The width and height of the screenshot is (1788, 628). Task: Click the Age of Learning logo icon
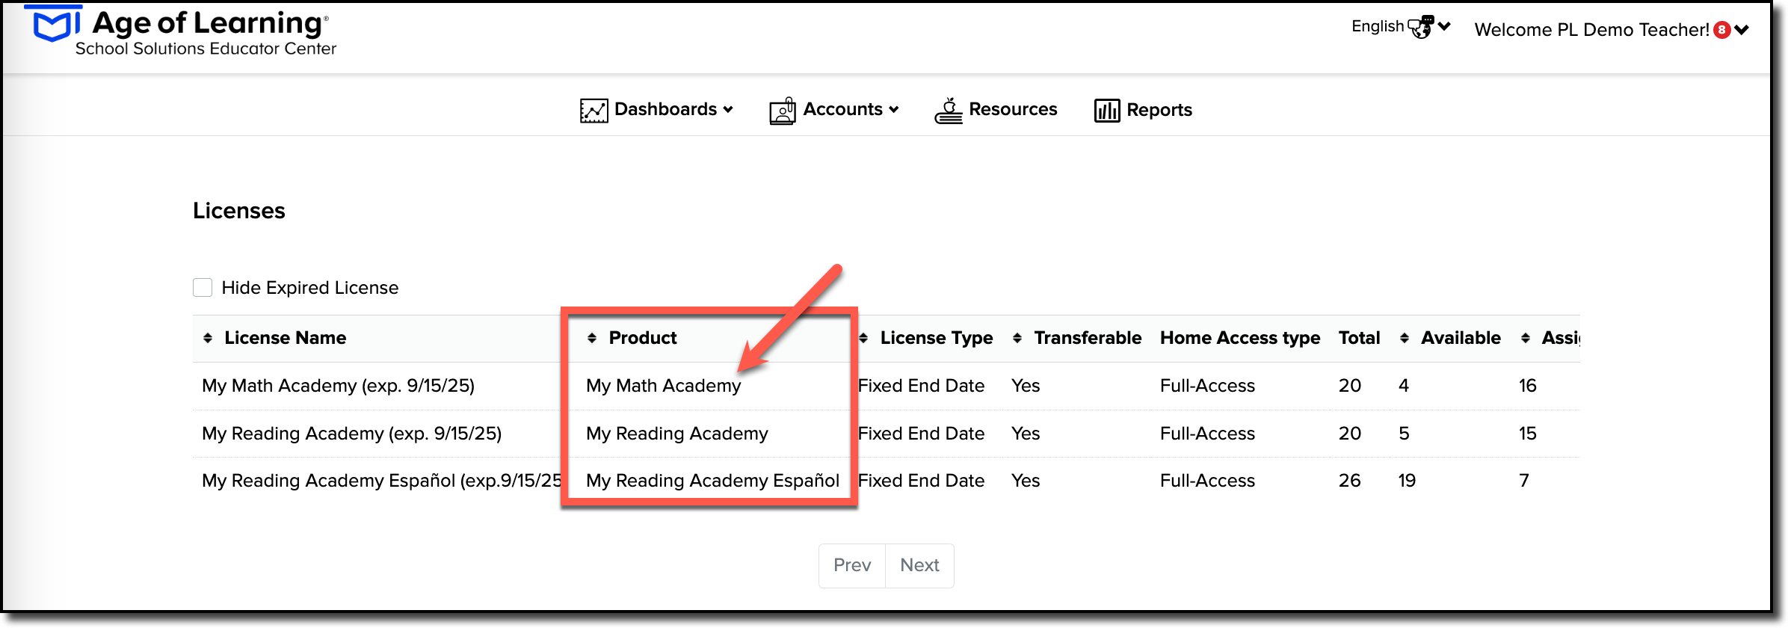click(x=53, y=24)
